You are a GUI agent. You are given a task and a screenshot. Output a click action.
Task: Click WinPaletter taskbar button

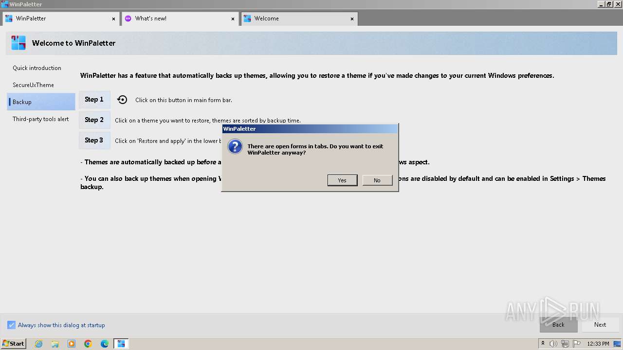121,344
